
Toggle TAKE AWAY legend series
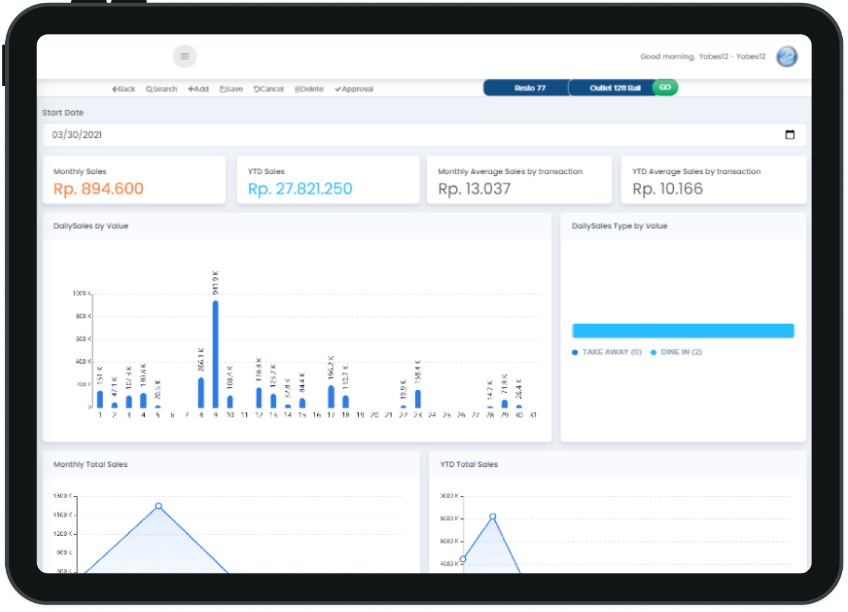606,352
